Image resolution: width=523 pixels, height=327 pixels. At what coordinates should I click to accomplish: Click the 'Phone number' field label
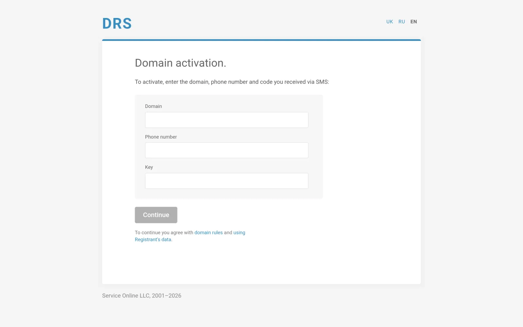pos(161,137)
